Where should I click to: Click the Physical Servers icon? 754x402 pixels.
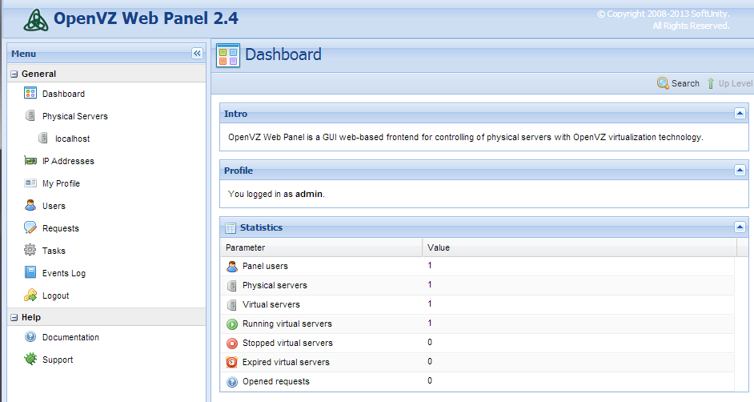[30, 115]
